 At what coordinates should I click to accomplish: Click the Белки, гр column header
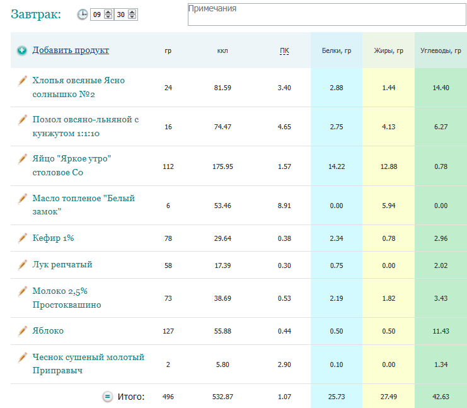point(337,50)
